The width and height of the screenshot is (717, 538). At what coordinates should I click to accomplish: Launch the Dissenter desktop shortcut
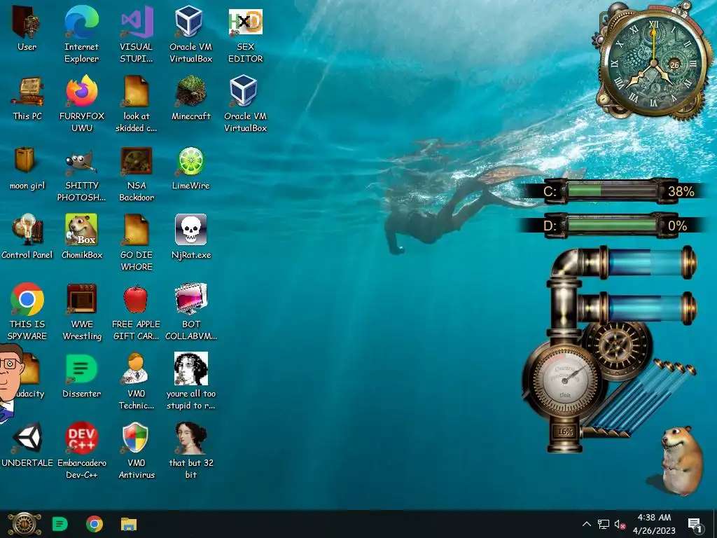pos(82,375)
